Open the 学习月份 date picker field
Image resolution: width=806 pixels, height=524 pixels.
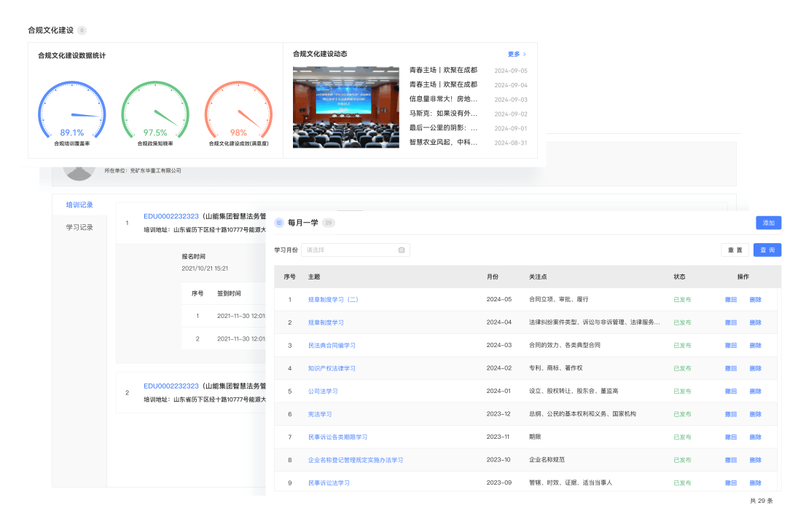(x=356, y=250)
